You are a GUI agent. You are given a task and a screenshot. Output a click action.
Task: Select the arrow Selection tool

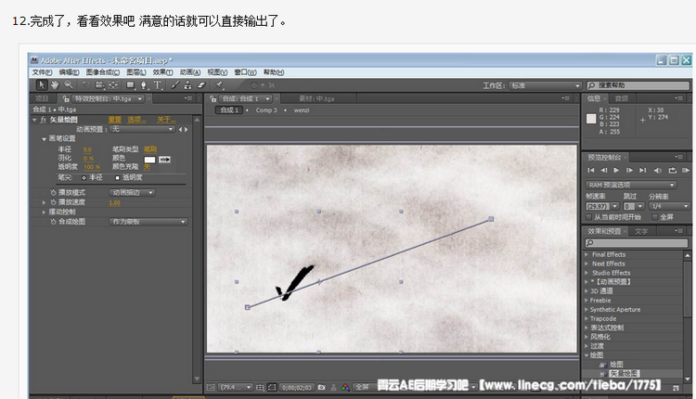pos(41,84)
